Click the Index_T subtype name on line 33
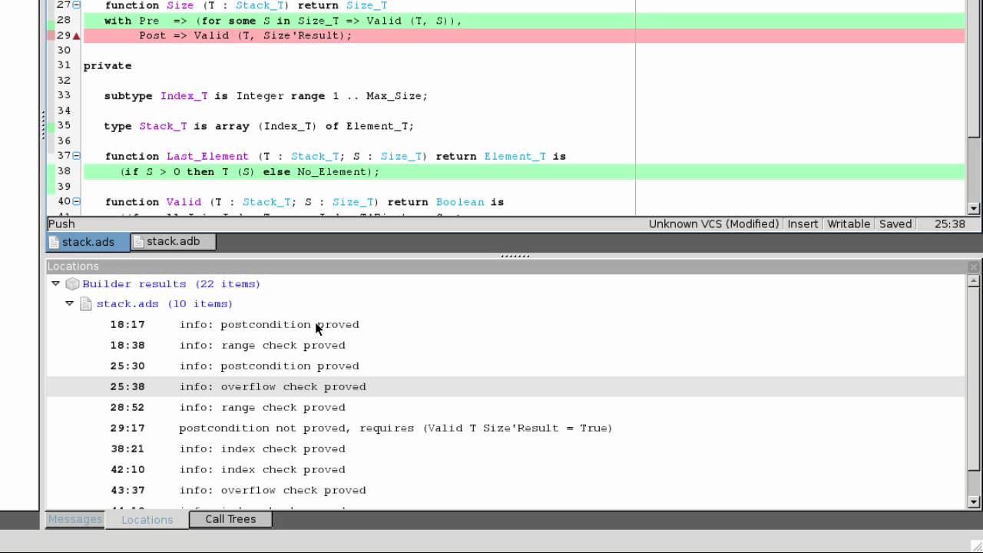This screenshot has height=553, width=983. [x=184, y=96]
